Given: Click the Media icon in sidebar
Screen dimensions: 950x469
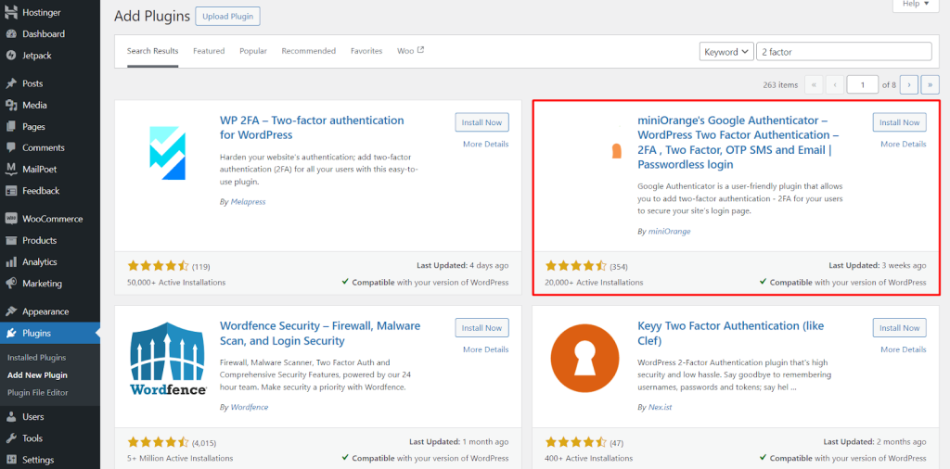Looking at the screenshot, I should tap(11, 106).
